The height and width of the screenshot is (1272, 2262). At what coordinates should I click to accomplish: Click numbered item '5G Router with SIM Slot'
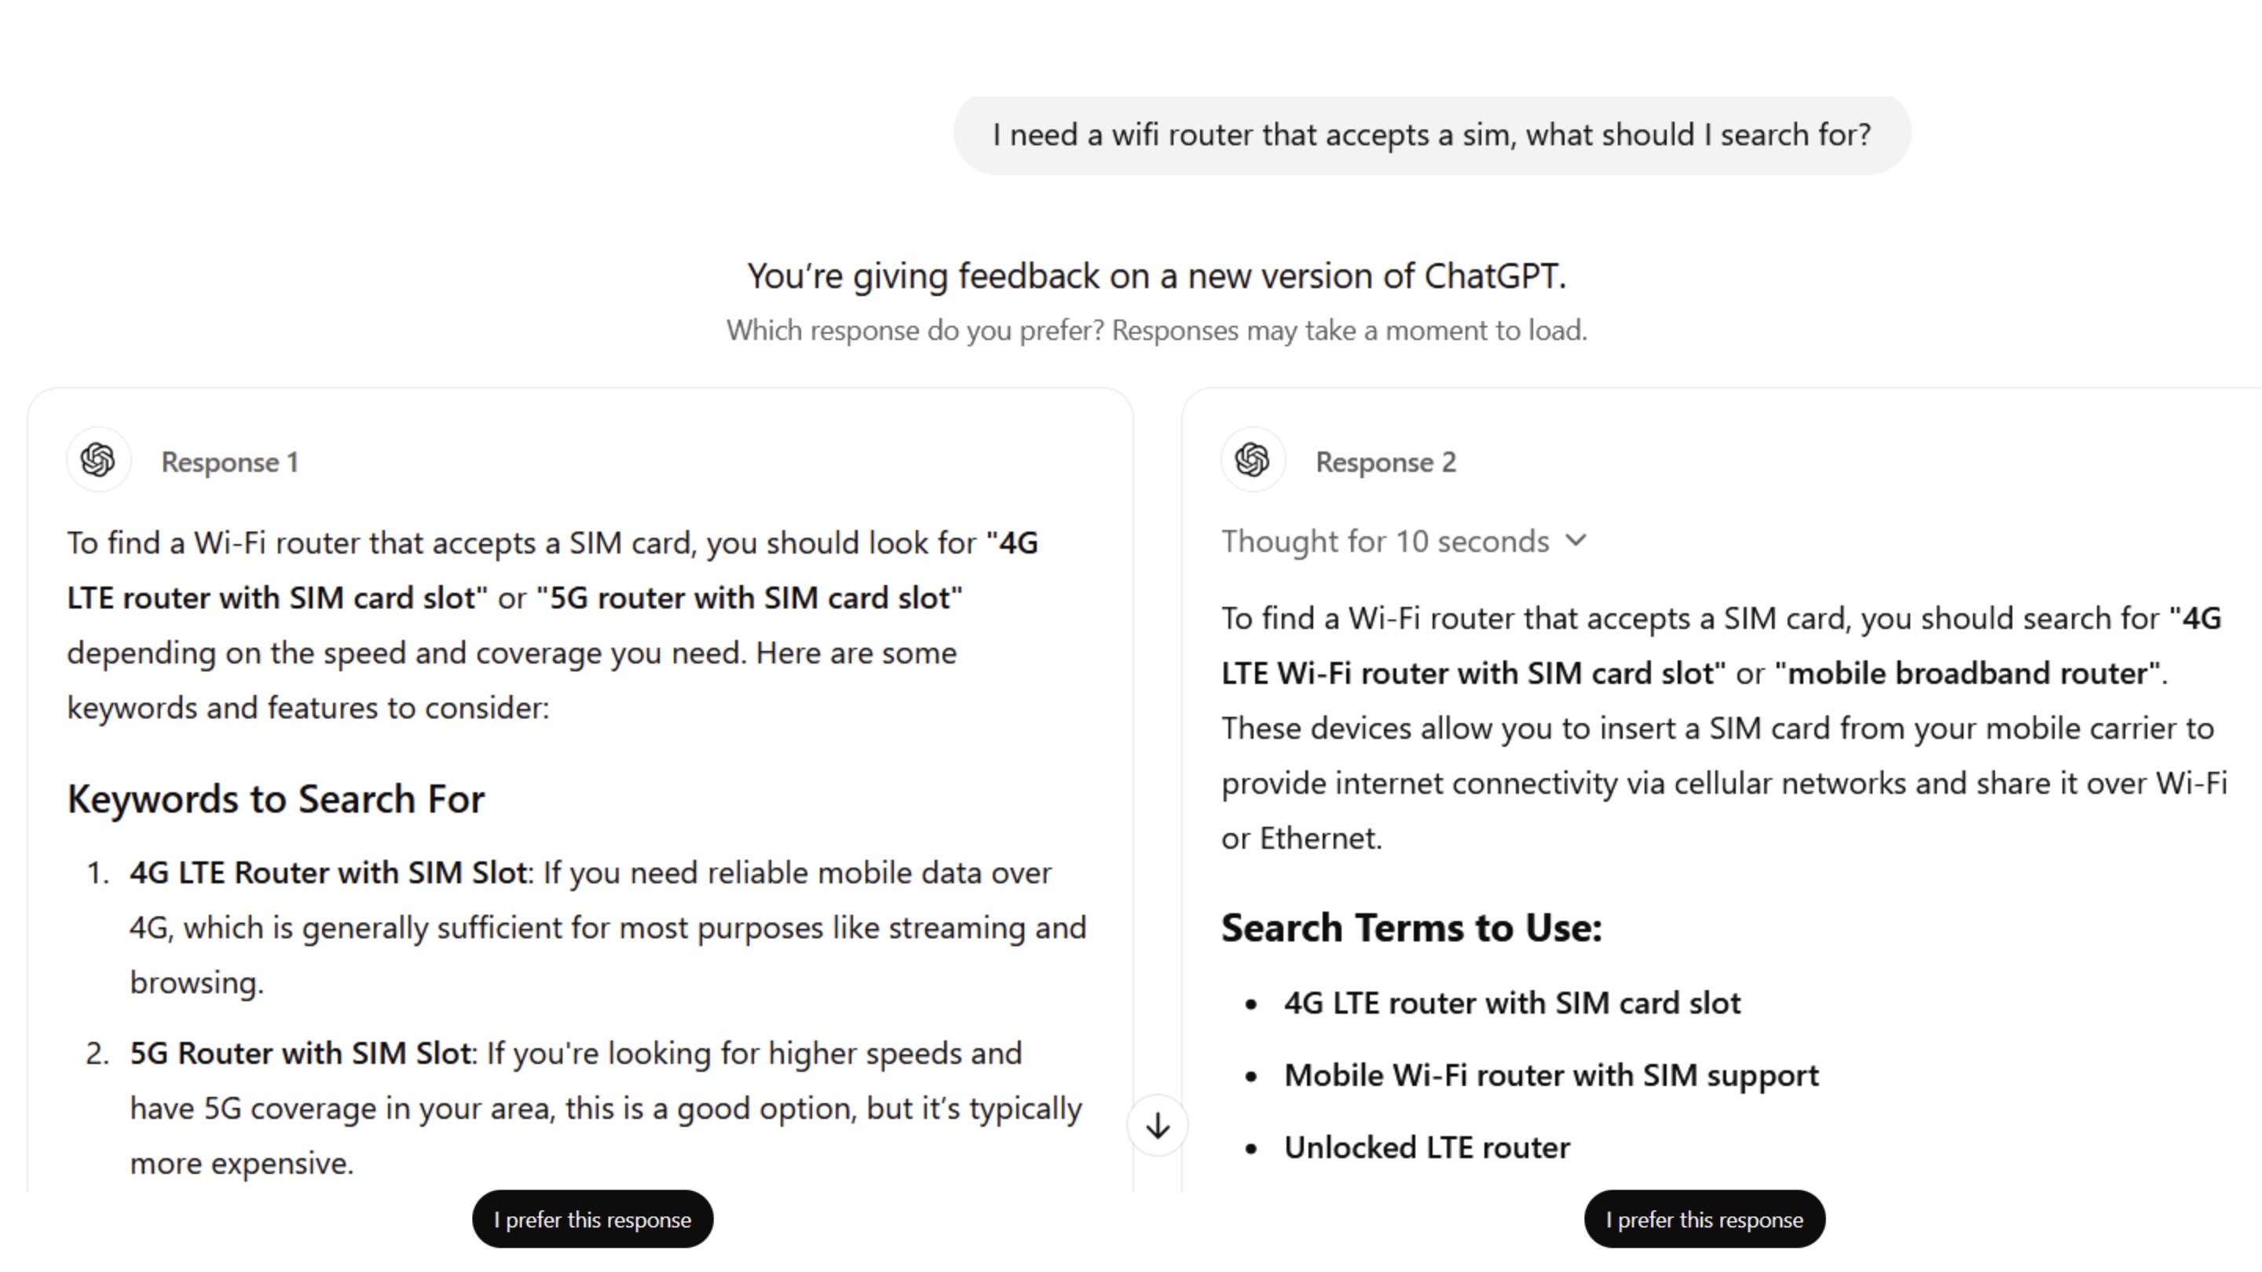(300, 1052)
